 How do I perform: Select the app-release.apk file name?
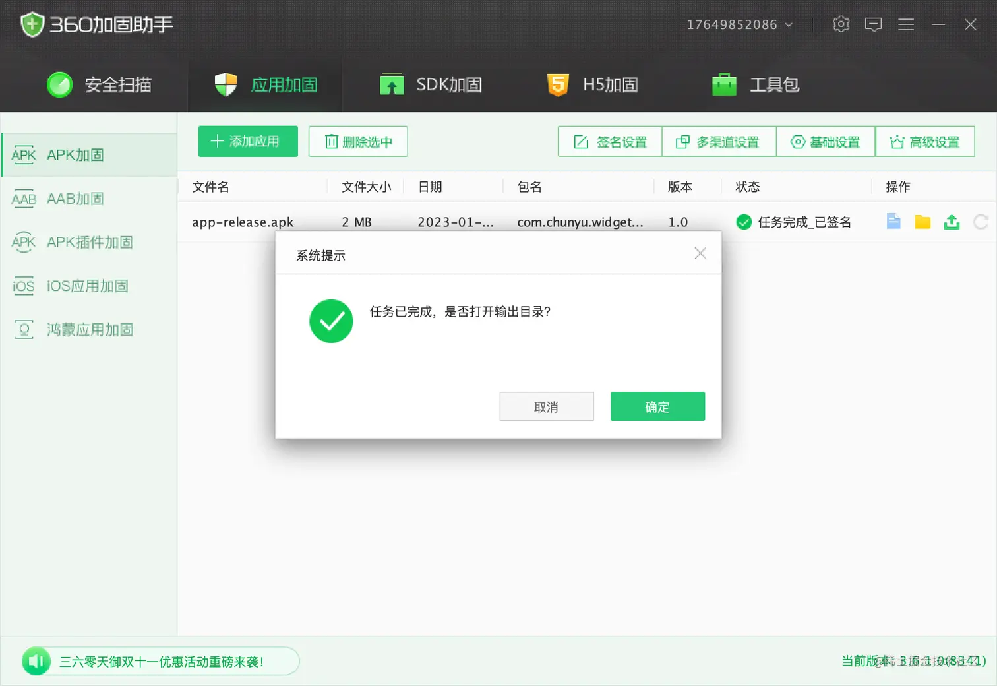(243, 222)
